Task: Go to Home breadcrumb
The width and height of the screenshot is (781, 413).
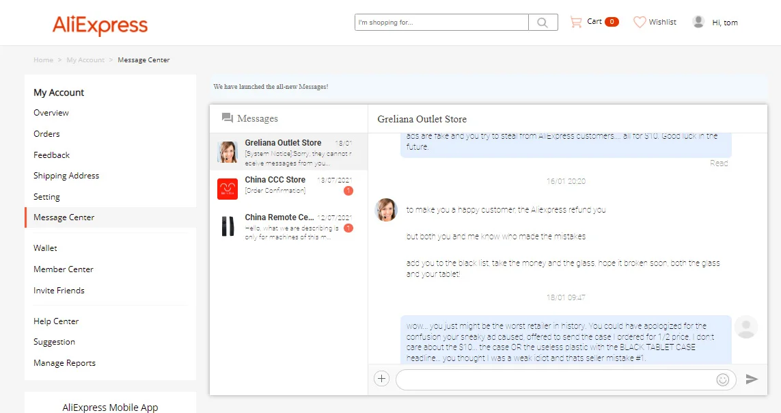Action: click(x=43, y=59)
